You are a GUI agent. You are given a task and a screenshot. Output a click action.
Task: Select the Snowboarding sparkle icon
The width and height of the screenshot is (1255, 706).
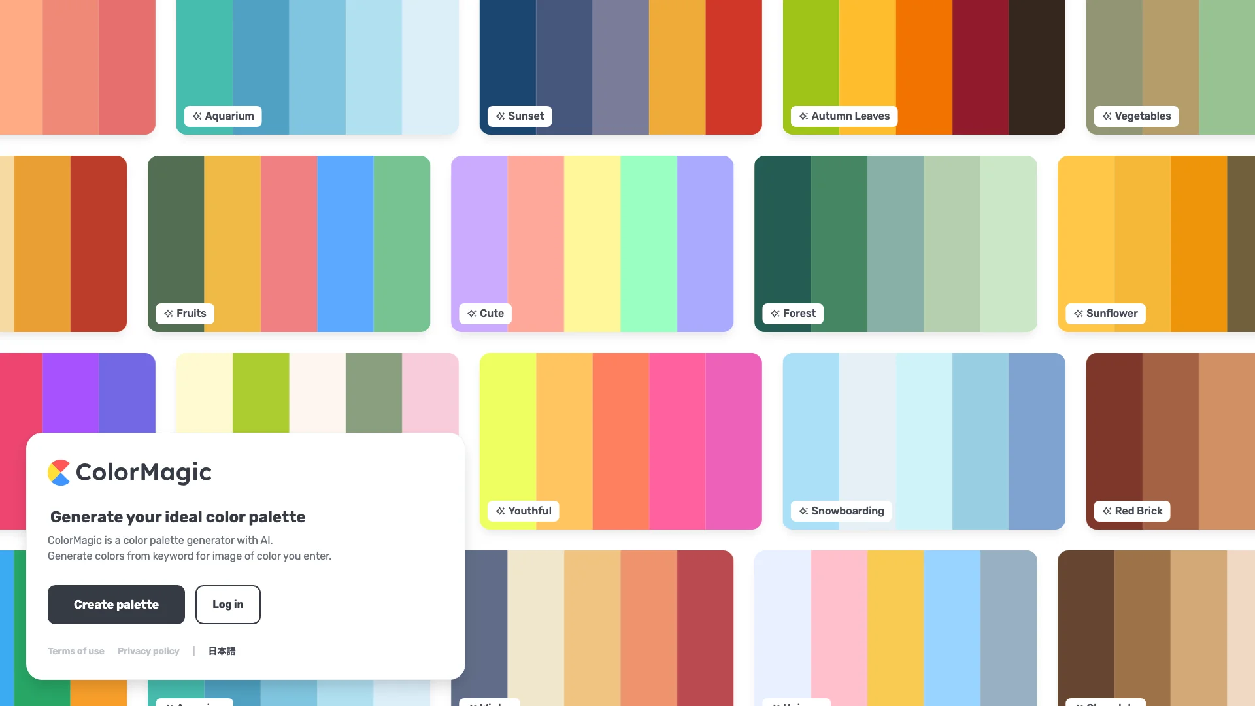(x=803, y=511)
